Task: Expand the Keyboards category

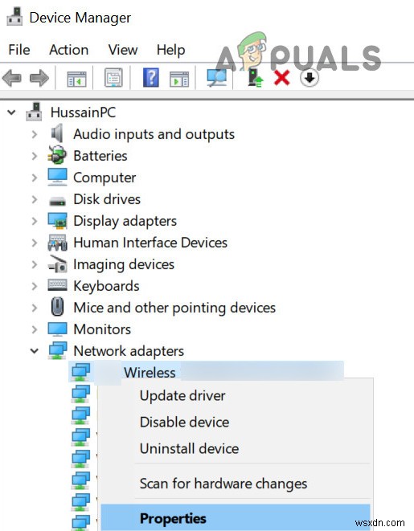Action: pos(35,286)
